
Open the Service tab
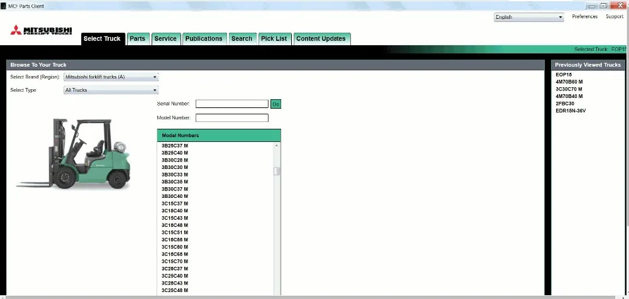pos(165,39)
